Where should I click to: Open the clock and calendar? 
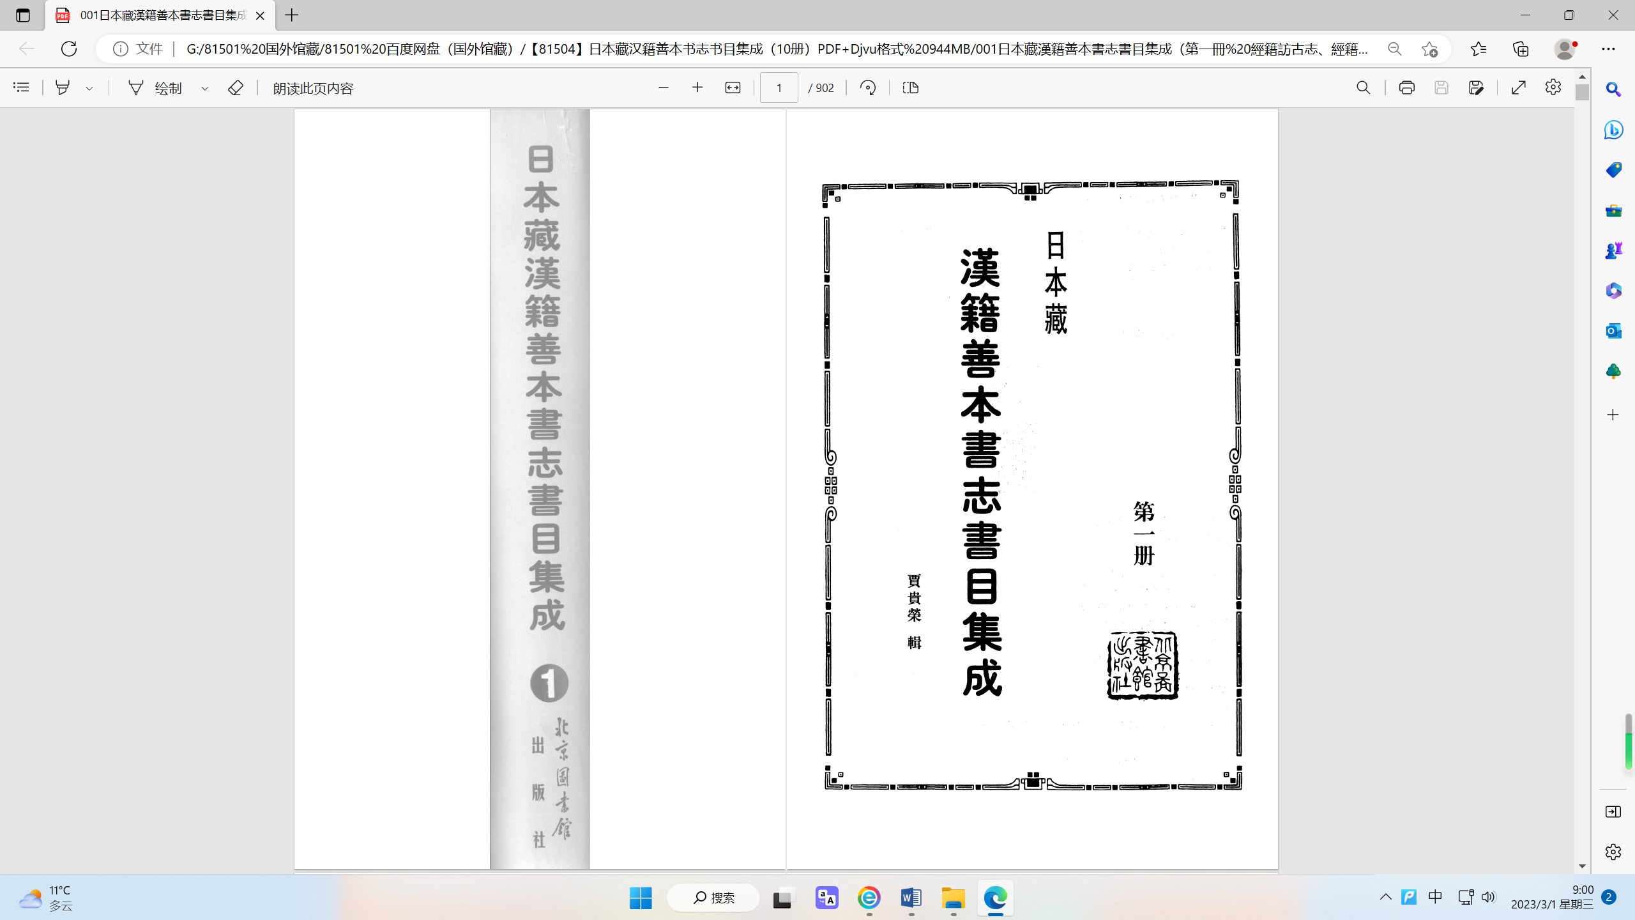[1552, 897]
